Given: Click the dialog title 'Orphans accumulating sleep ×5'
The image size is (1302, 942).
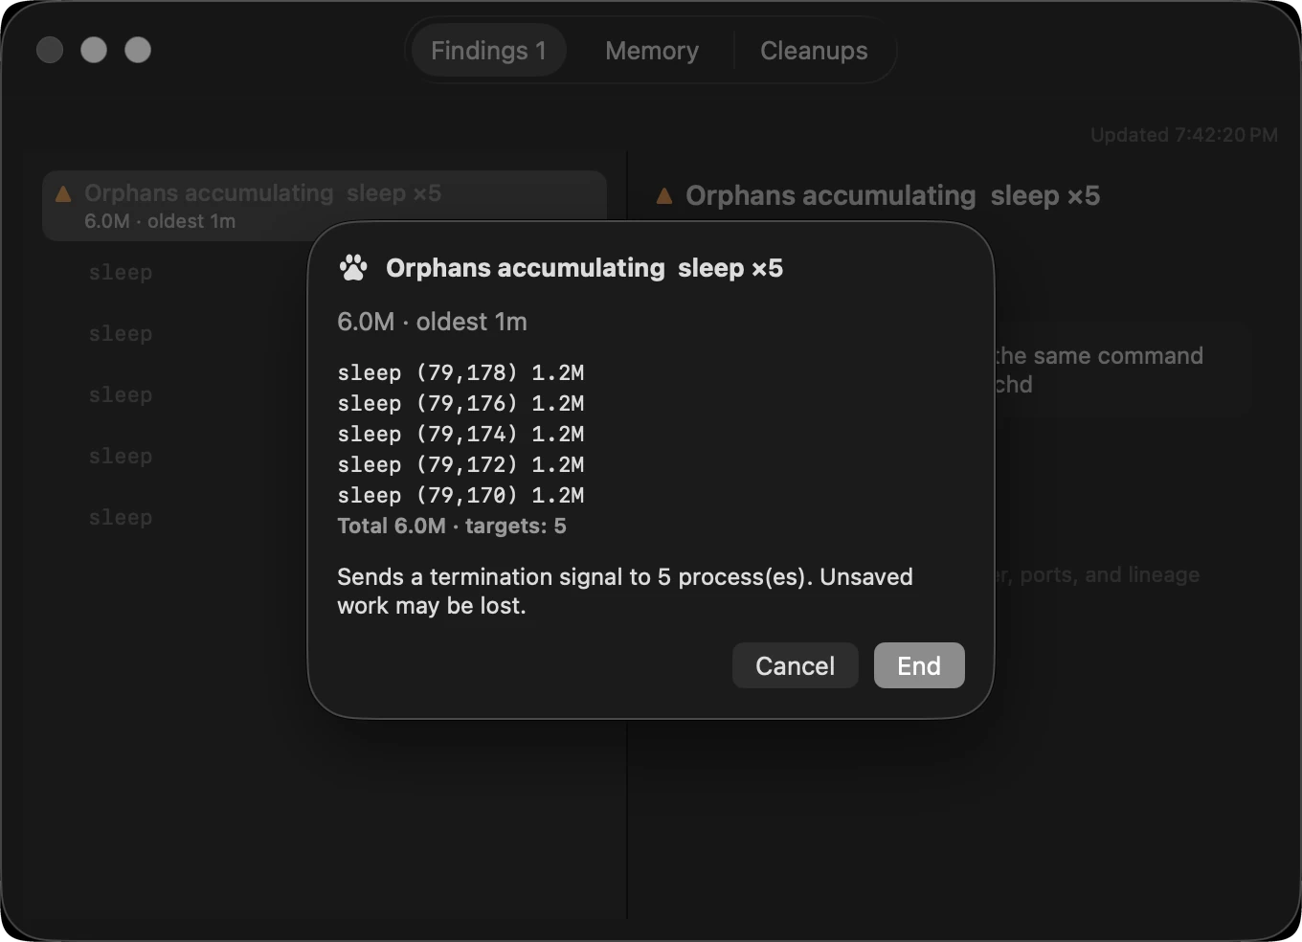Looking at the screenshot, I should coord(584,268).
